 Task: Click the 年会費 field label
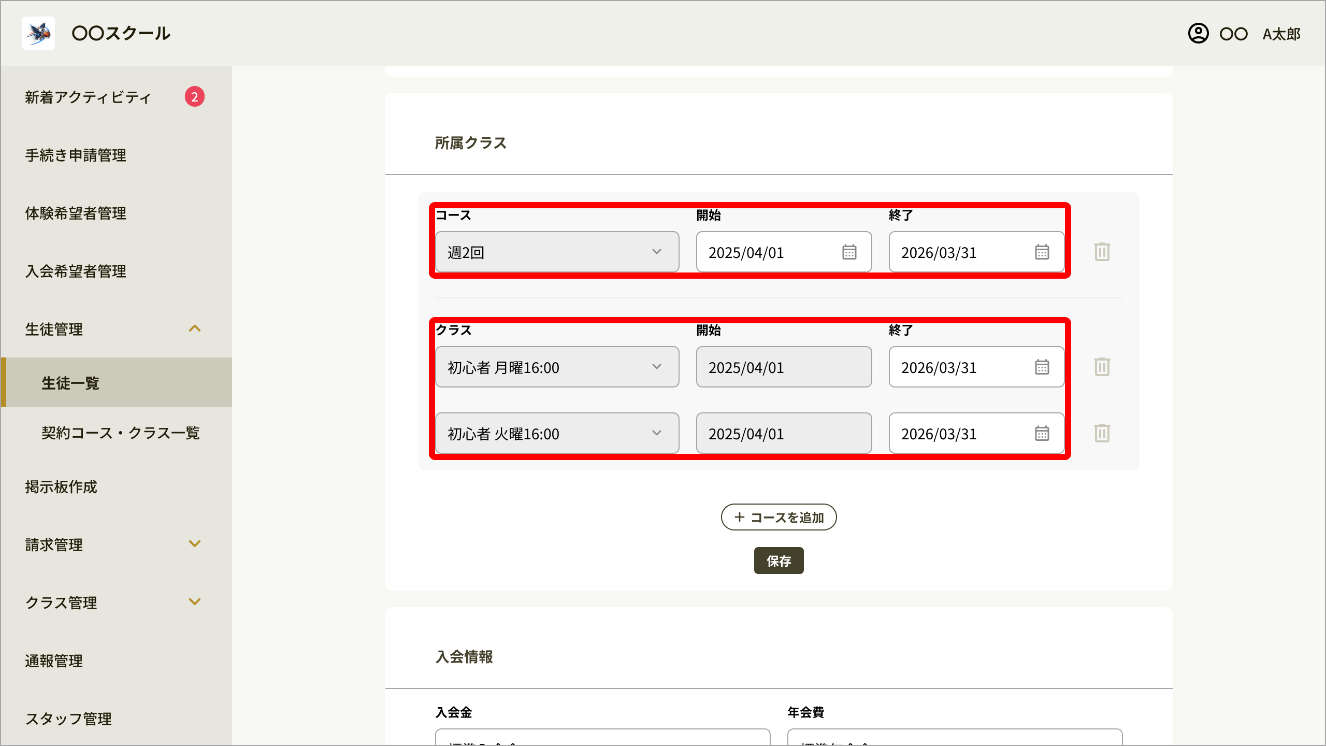point(805,712)
